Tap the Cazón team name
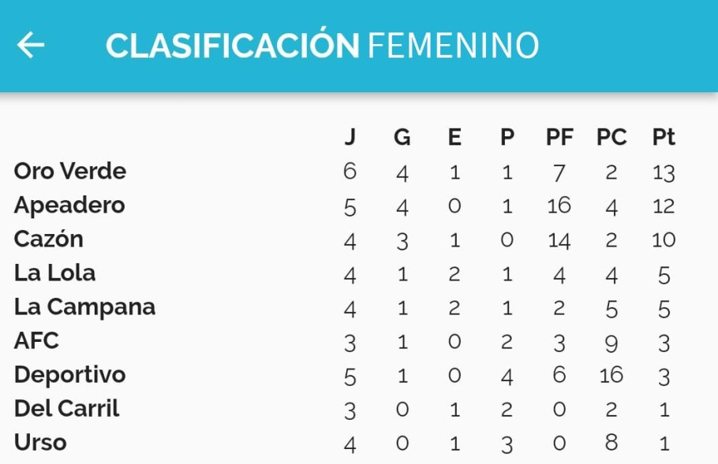 (48, 239)
